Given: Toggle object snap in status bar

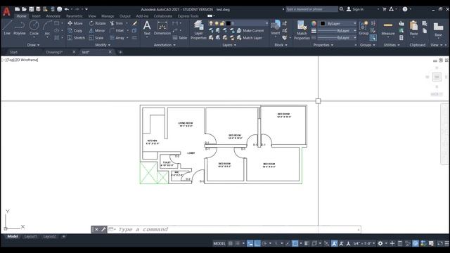Looking at the screenshot, I should [295, 244].
